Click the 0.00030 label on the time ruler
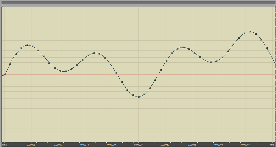The image size is (276, 147). 165,145
